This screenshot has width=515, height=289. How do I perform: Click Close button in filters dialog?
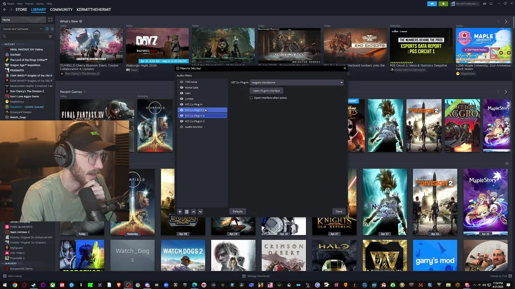[339, 212]
